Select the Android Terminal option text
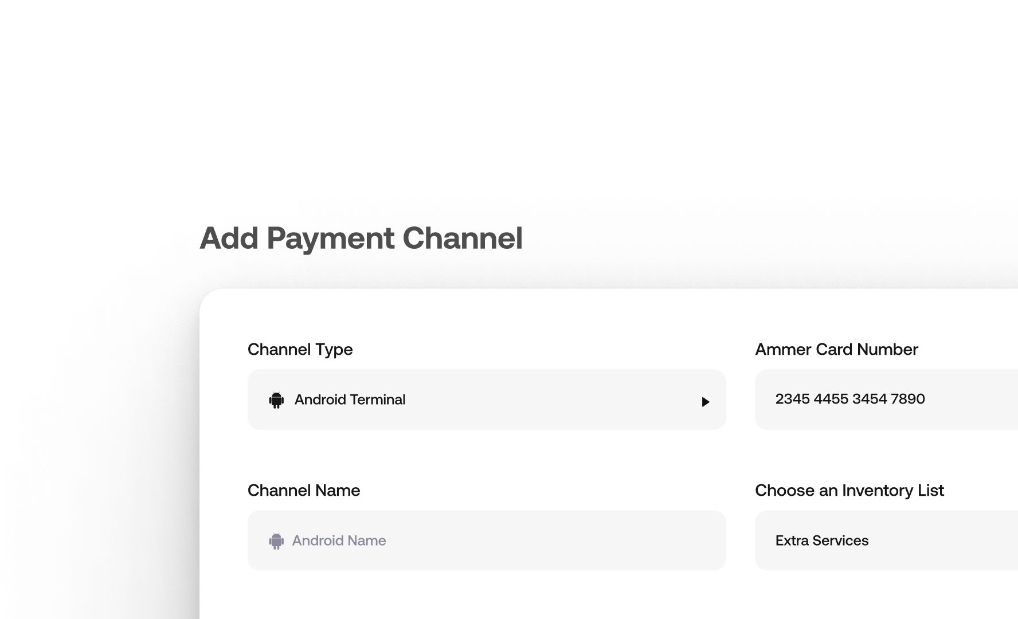 click(350, 399)
